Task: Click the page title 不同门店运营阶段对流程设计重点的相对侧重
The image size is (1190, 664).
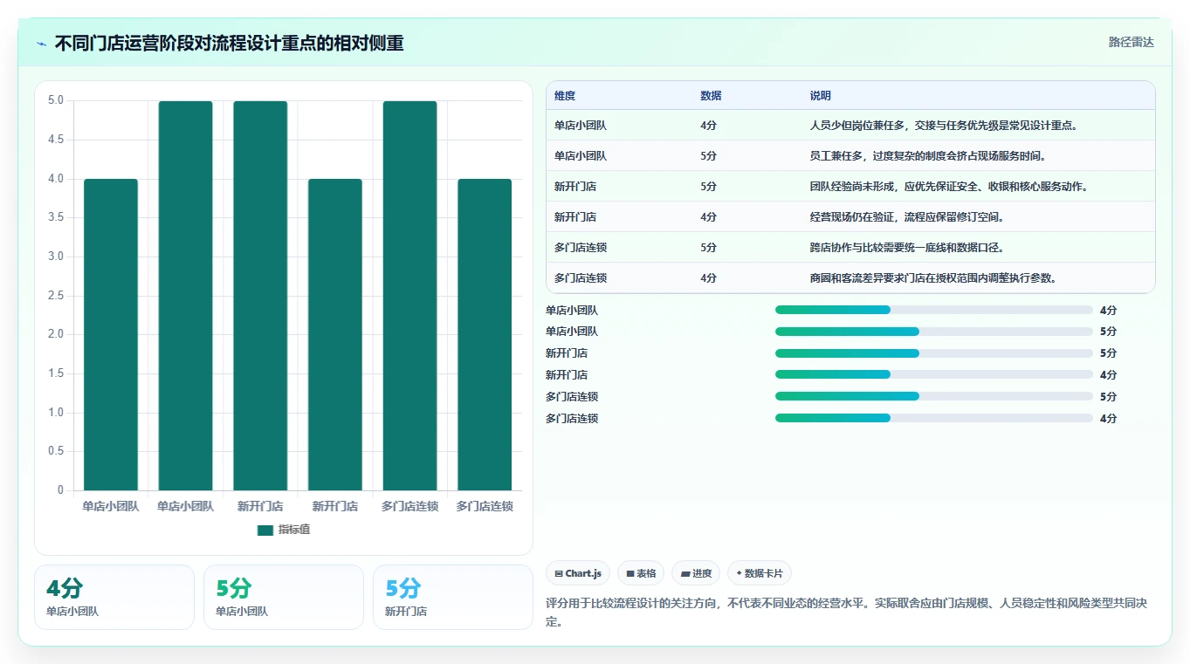Action: coord(230,43)
